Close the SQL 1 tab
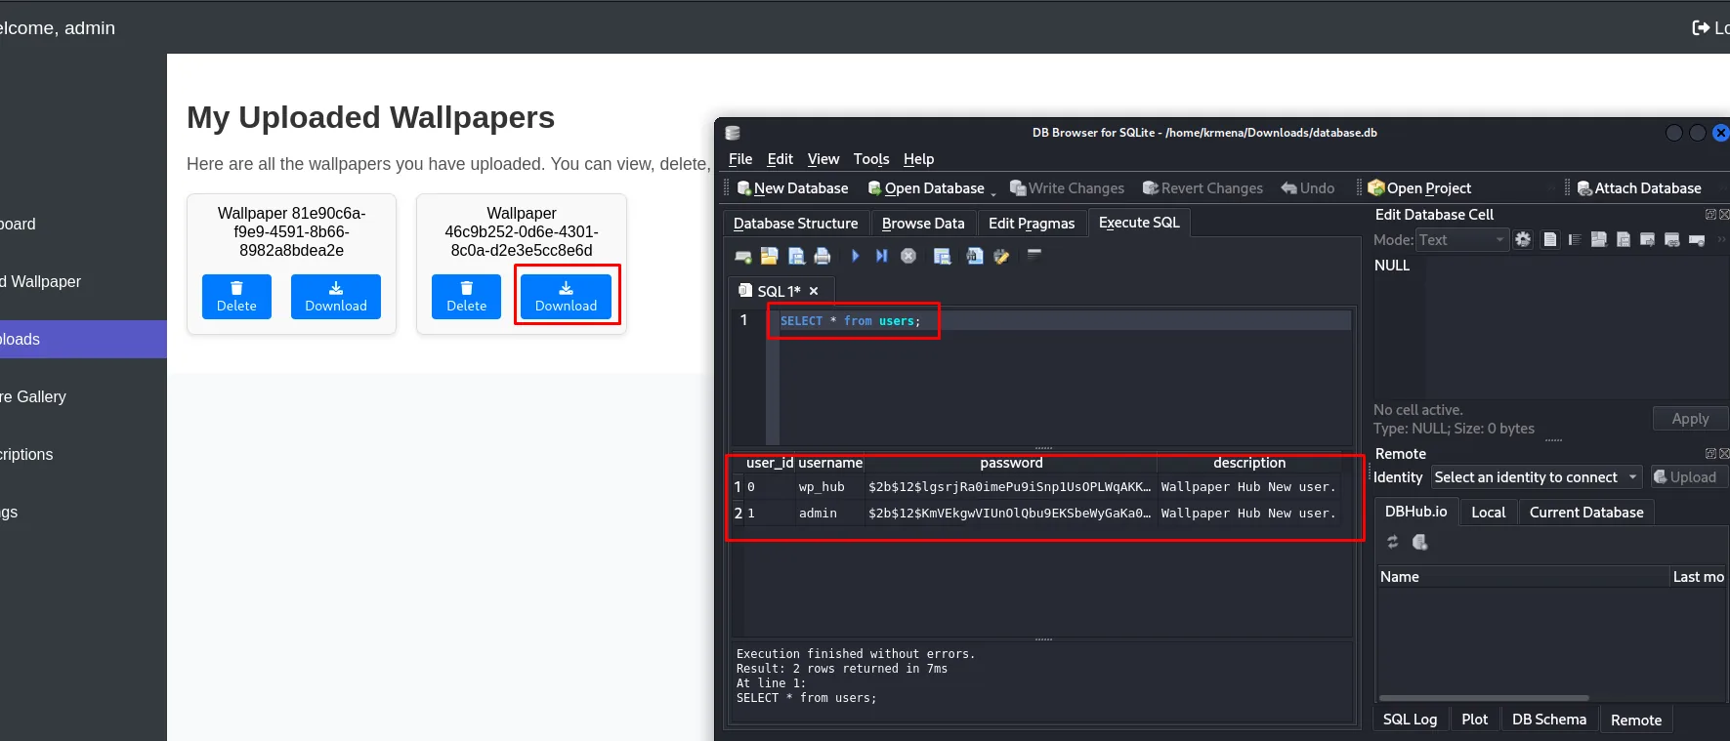This screenshot has width=1730, height=741. tap(814, 291)
